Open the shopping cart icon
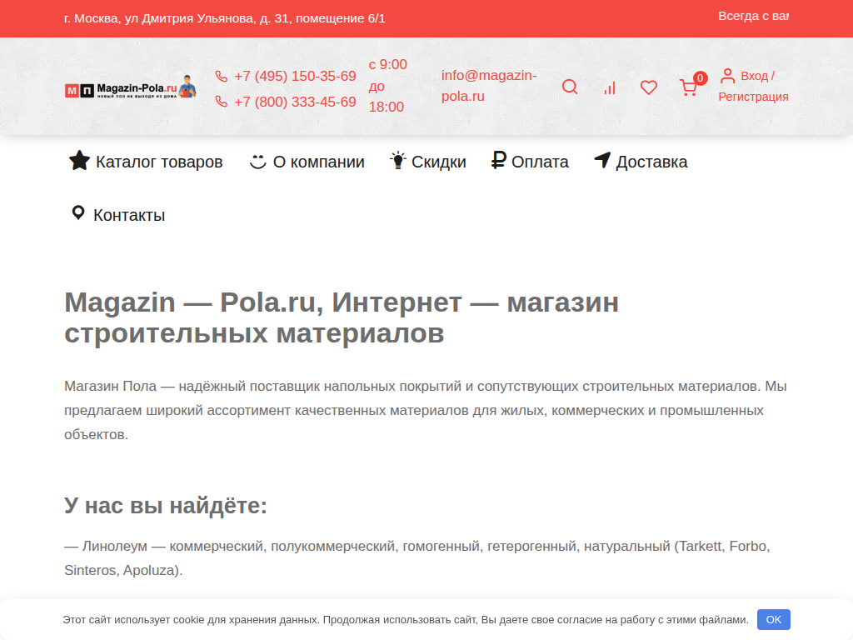Screen dimensions: 853x640 pos(688,87)
